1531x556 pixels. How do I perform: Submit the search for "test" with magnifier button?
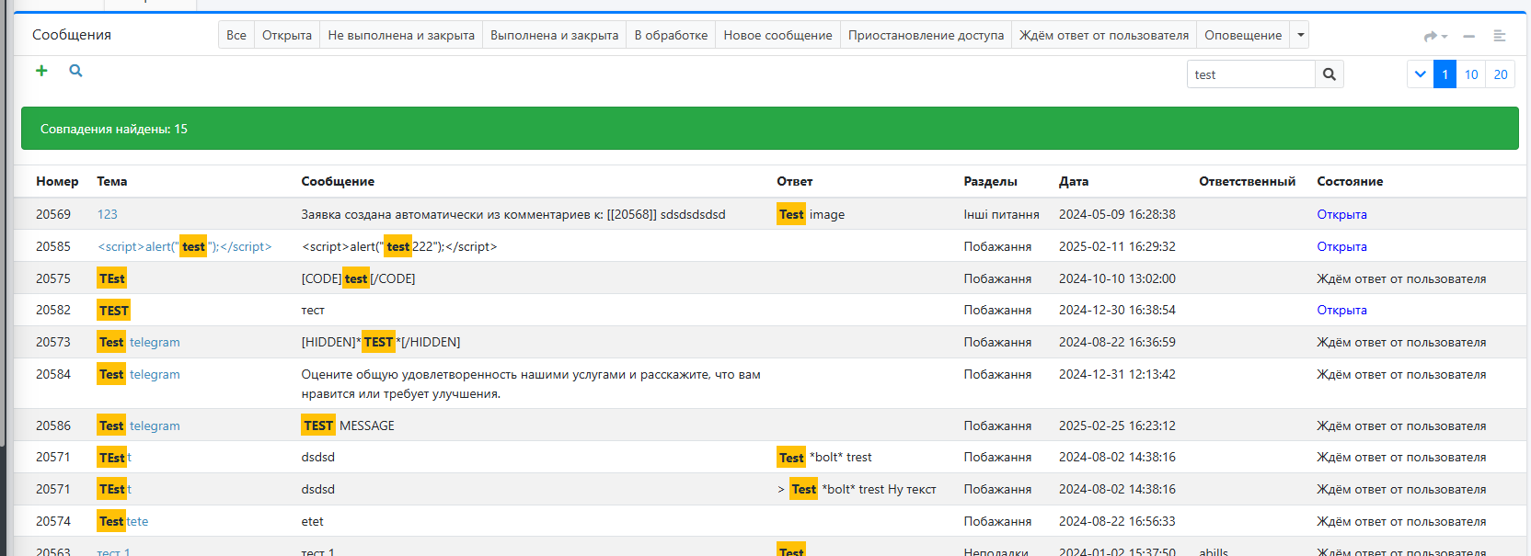coord(1329,74)
